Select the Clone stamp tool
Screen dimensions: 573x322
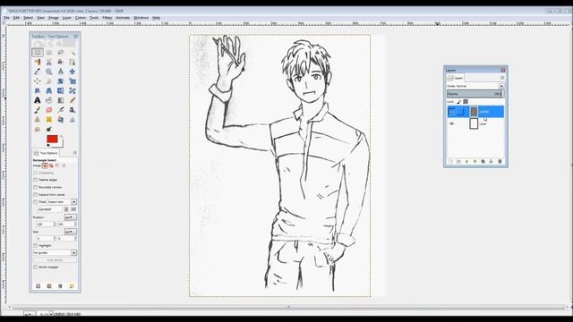coord(38,119)
